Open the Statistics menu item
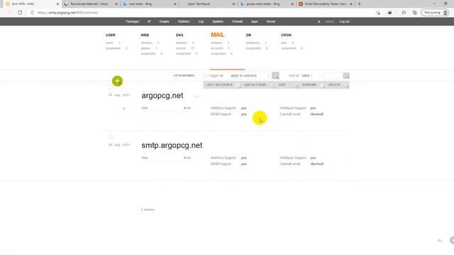The width and height of the screenshot is (454, 255). [184, 21]
